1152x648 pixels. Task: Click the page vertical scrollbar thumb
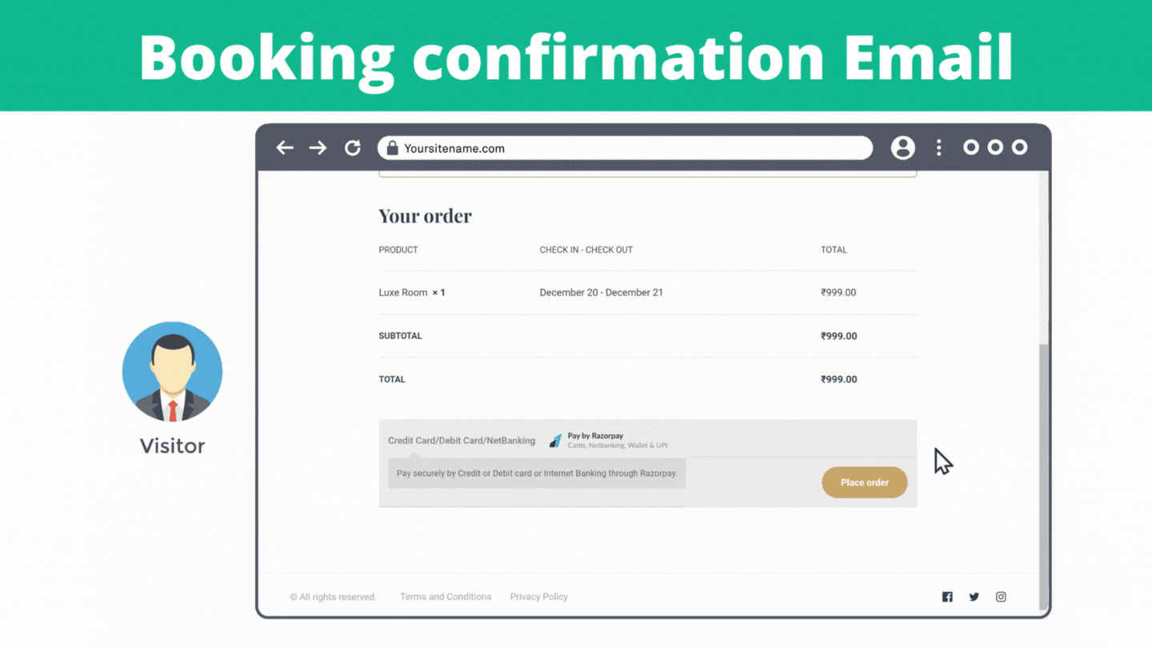1042,472
